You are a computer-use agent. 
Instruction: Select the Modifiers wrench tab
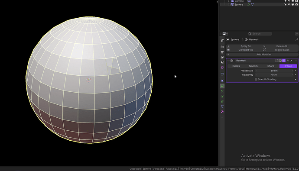tap(222, 86)
